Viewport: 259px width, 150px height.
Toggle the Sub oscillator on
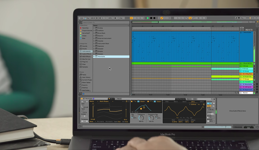tap(84, 101)
